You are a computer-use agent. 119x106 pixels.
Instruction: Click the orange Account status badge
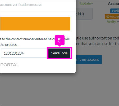pyautogui.click(x=112, y=16)
